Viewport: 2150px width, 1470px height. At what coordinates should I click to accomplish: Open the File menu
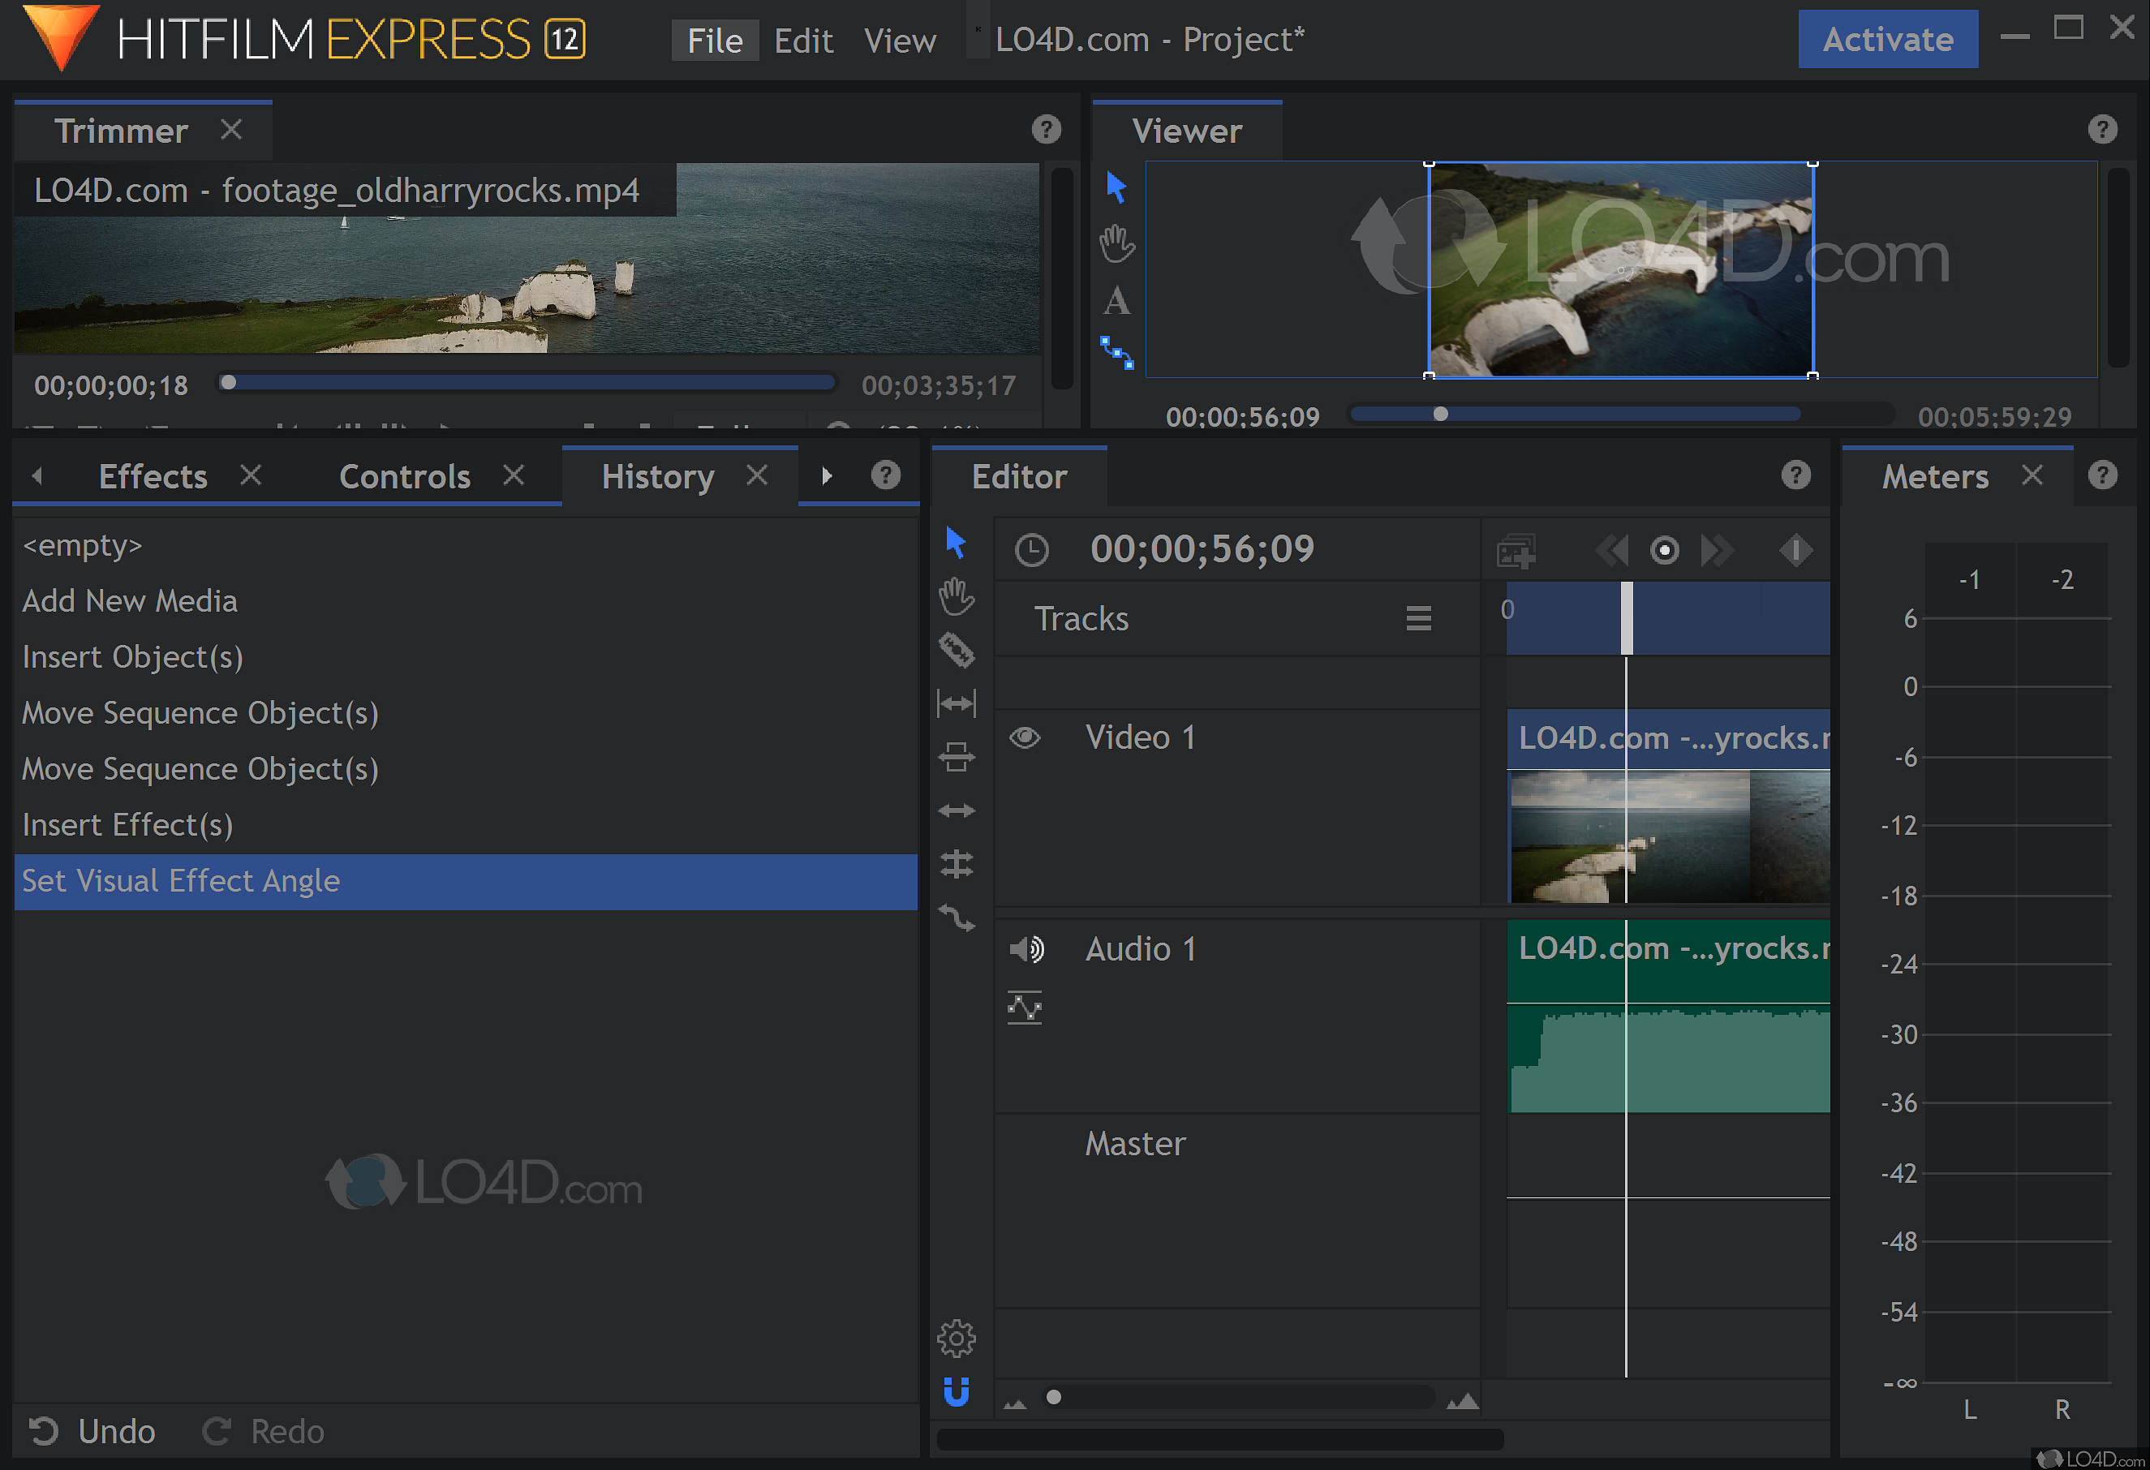pyautogui.click(x=714, y=41)
